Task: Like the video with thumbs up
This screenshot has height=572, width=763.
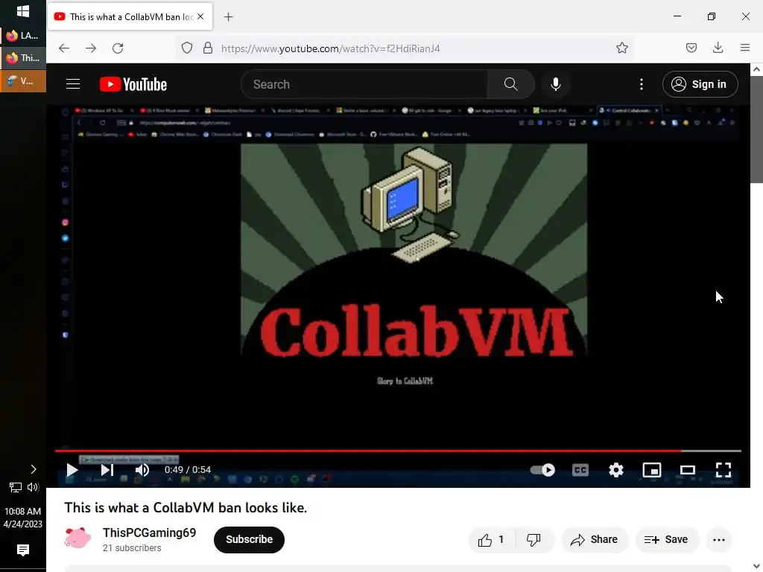Action: pyautogui.click(x=492, y=540)
